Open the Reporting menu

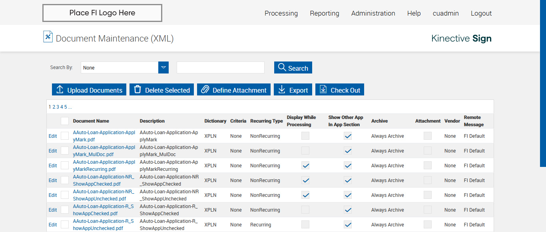click(x=324, y=13)
